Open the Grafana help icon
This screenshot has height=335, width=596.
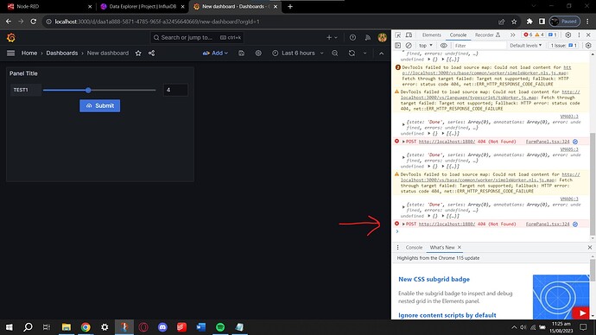352,38
